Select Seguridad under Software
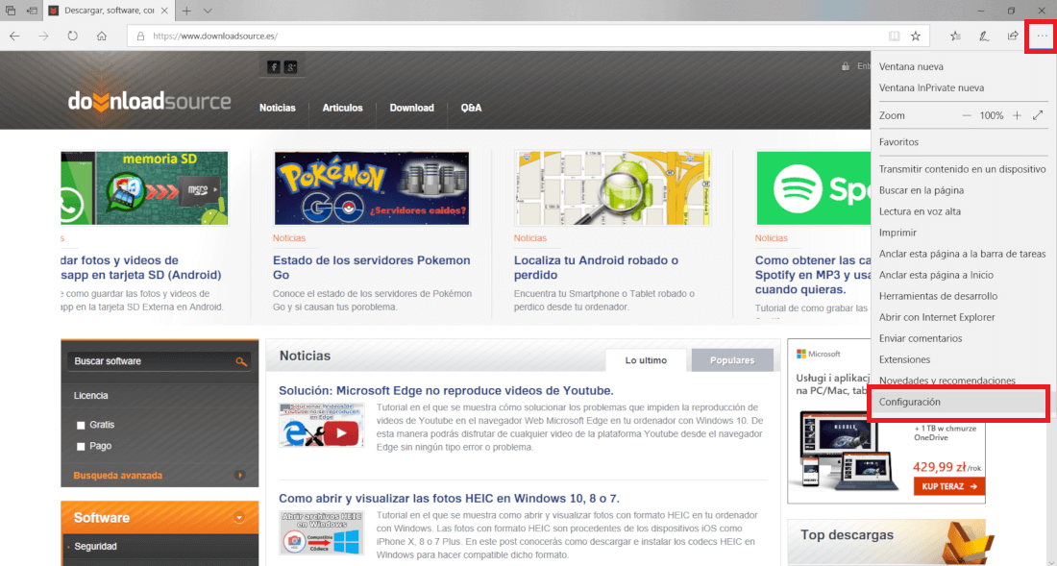 [96, 547]
